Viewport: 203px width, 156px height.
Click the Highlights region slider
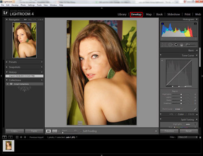point(181,94)
